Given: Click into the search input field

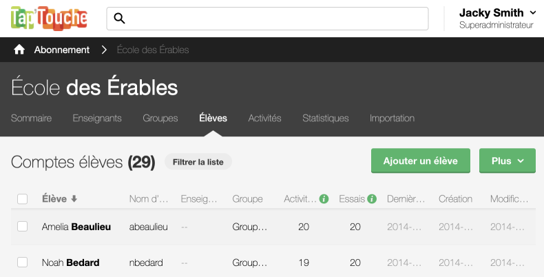Looking at the screenshot, I should [275, 19].
